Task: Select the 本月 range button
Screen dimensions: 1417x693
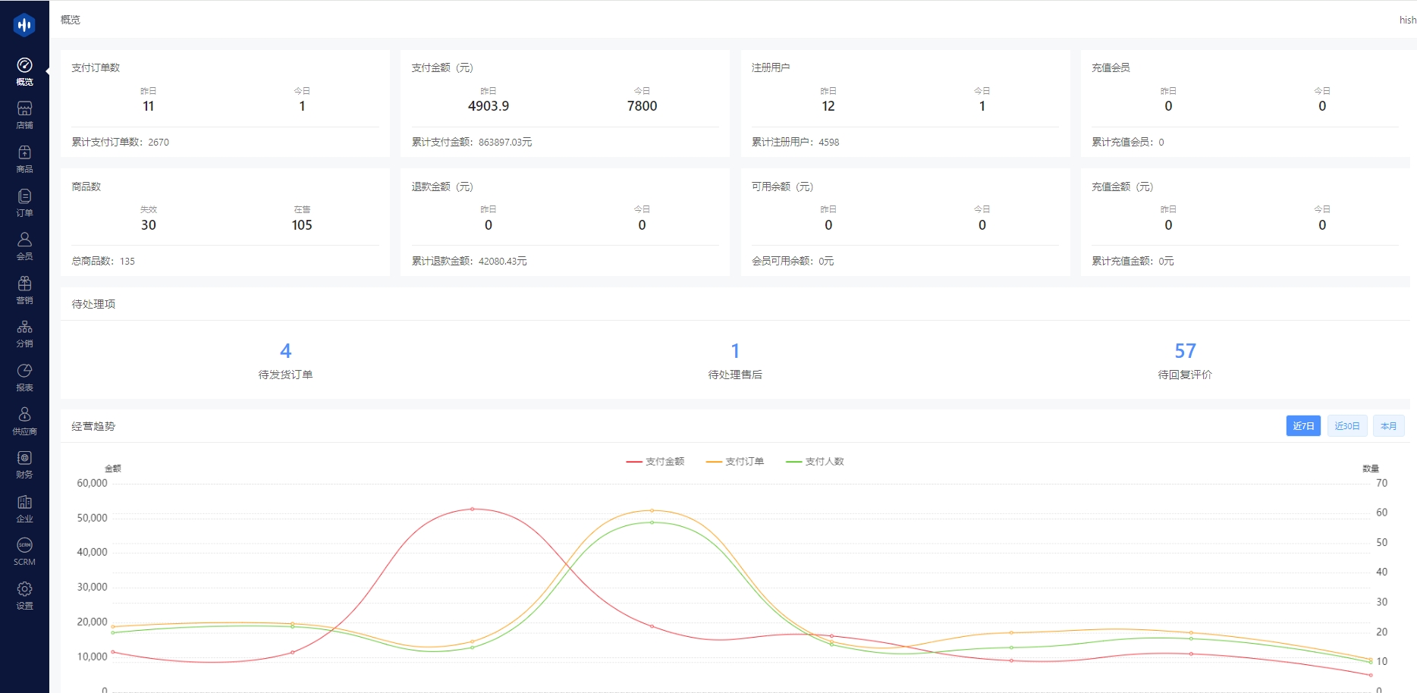Action: click(1388, 426)
